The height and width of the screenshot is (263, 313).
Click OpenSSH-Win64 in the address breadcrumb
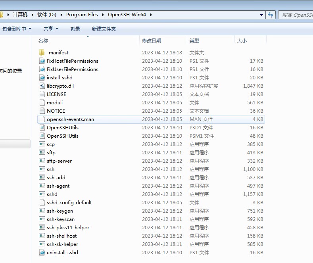tap(127, 15)
